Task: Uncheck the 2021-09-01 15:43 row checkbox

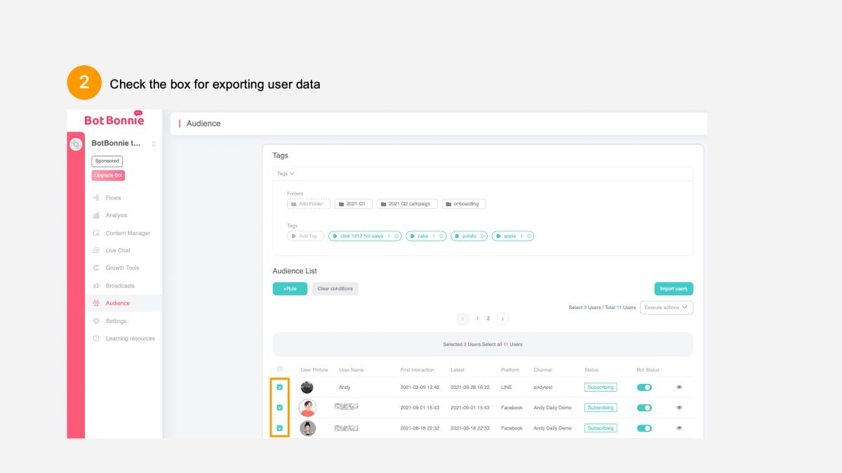Action: (x=280, y=407)
